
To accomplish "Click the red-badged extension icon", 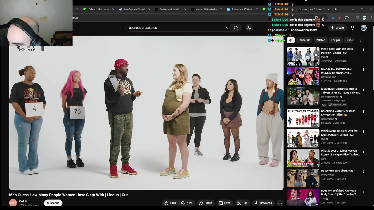I will click(x=340, y=18).
